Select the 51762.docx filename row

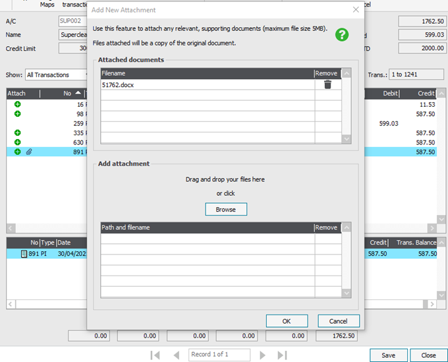pyautogui.click(x=207, y=84)
